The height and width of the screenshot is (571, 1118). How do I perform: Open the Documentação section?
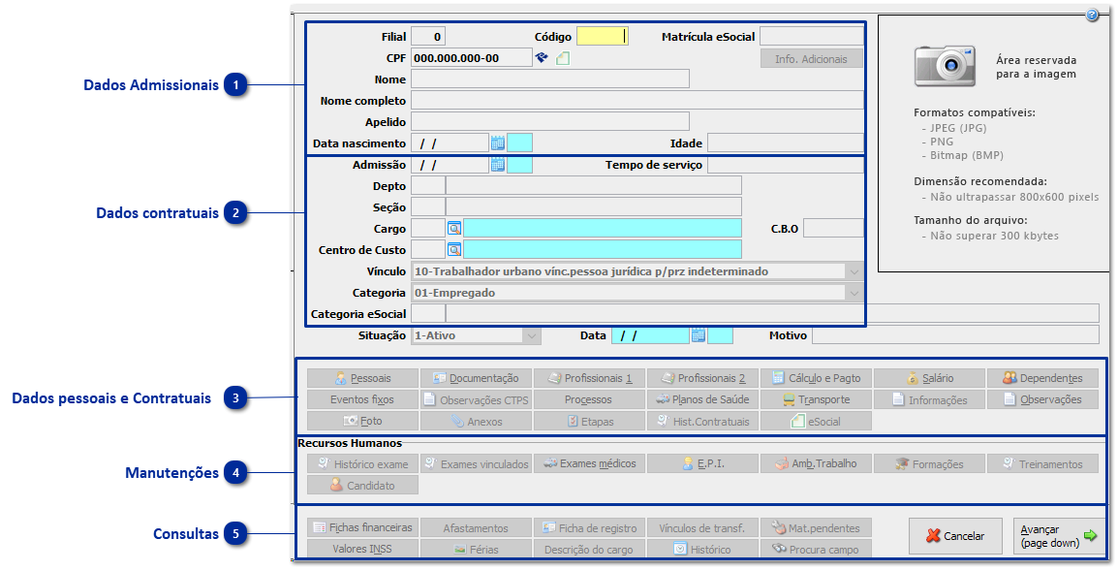click(x=476, y=378)
